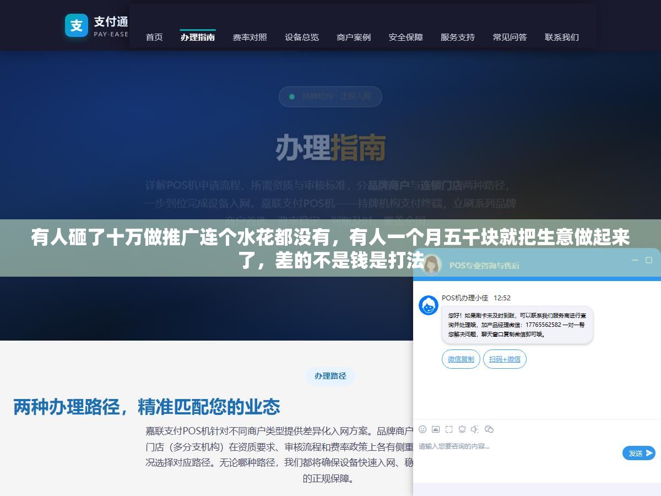Click the chat message mentioning 17765562582

517,325
